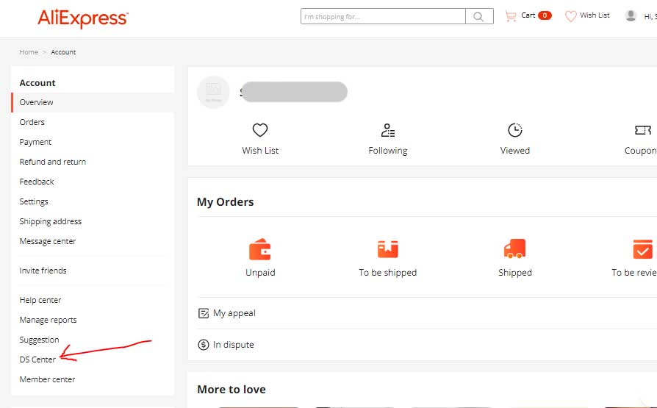This screenshot has width=657, height=408.
Task: Open Help center in sidebar
Action: tap(40, 300)
